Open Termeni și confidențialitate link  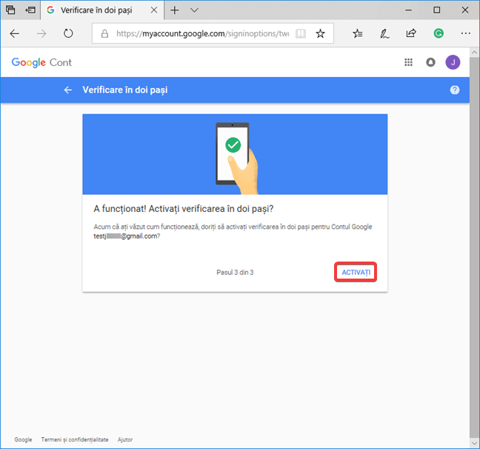pos(75,439)
